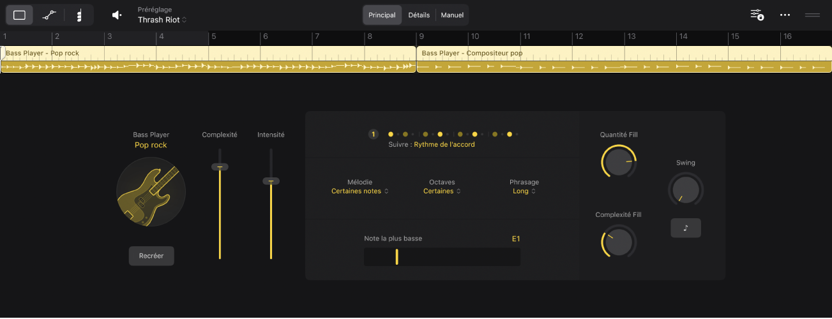Switch to the Principal tab

tap(382, 15)
